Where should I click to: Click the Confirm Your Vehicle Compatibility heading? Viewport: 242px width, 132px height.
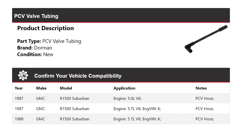pos(78,76)
